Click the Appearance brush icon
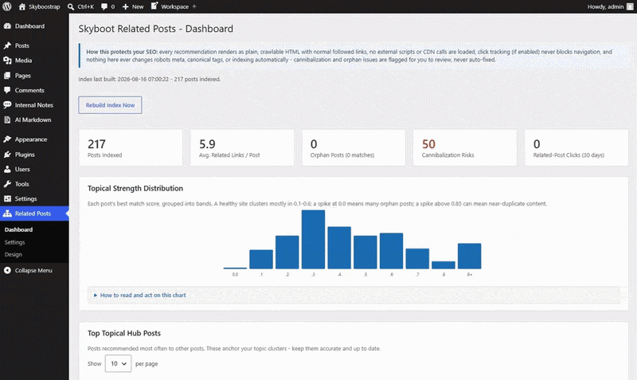637x380 pixels. coord(7,139)
